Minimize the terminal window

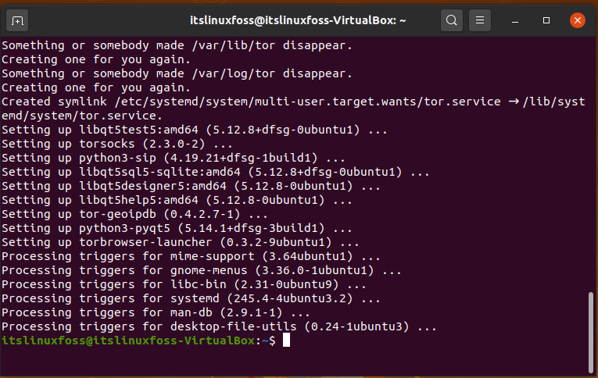coord(515,20)
